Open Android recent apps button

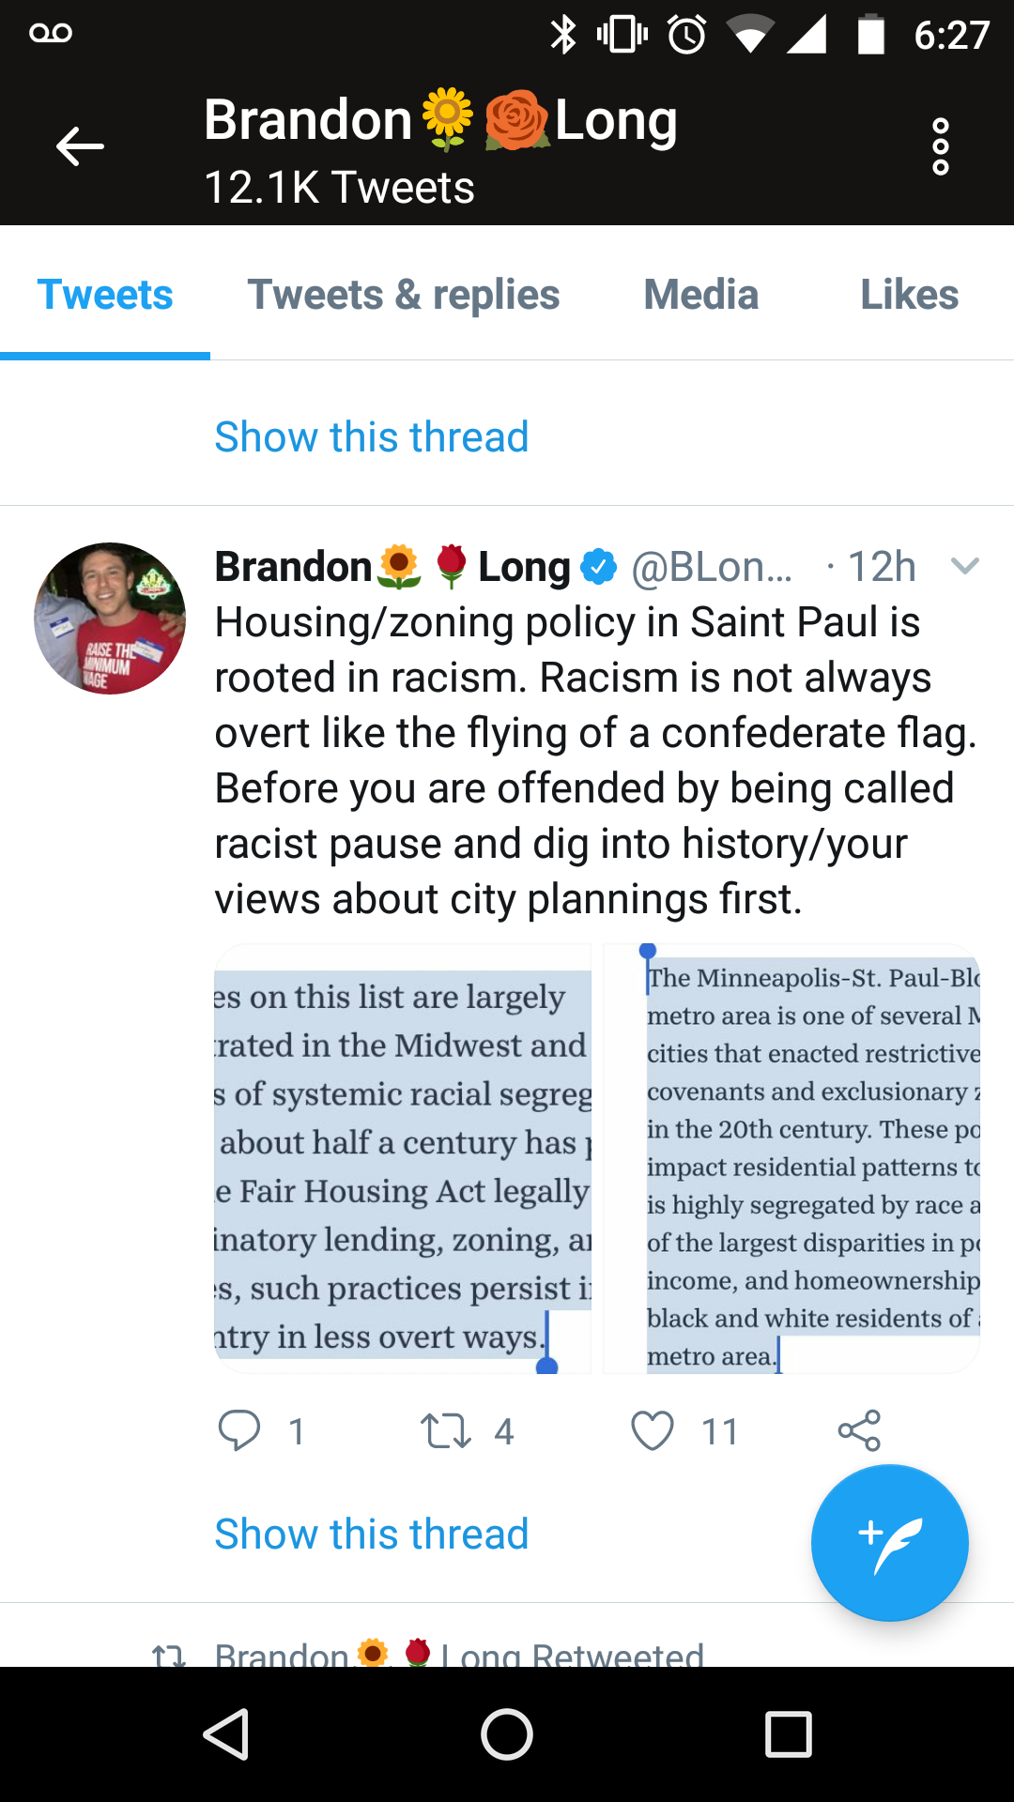click(x=789, y=1733)
